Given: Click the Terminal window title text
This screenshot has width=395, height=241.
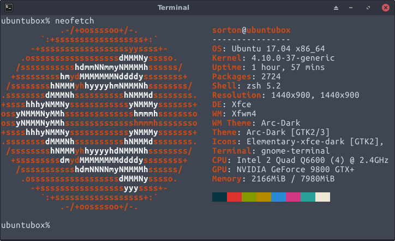Looking at the screenshot, I should pos(173,8).
